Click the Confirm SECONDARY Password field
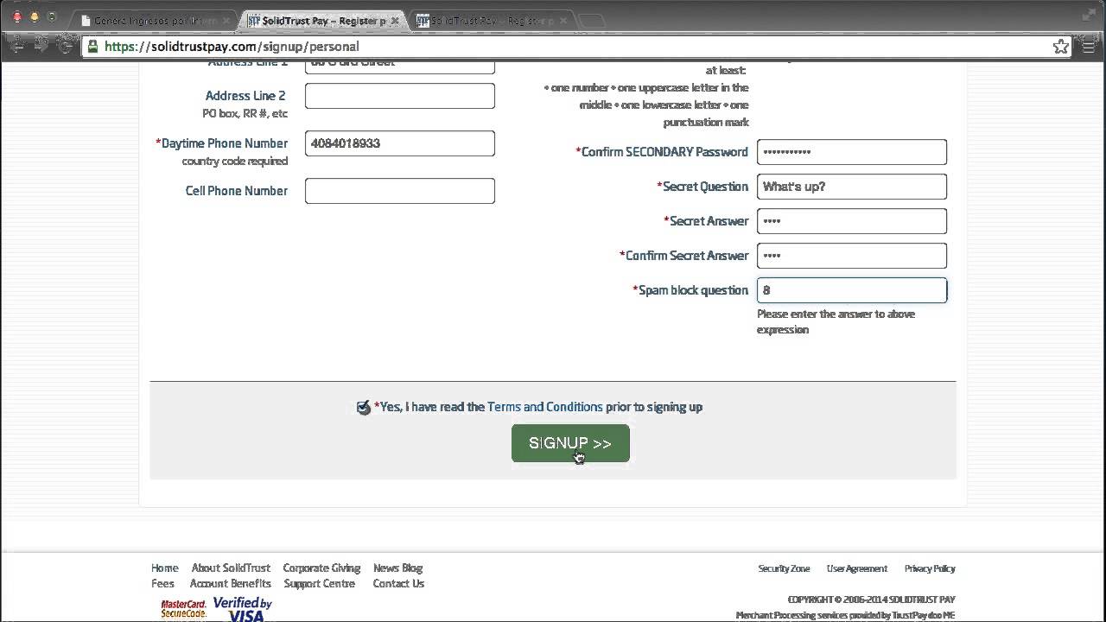The height and width of the screenshot is (622, 1106). [852, 152]
